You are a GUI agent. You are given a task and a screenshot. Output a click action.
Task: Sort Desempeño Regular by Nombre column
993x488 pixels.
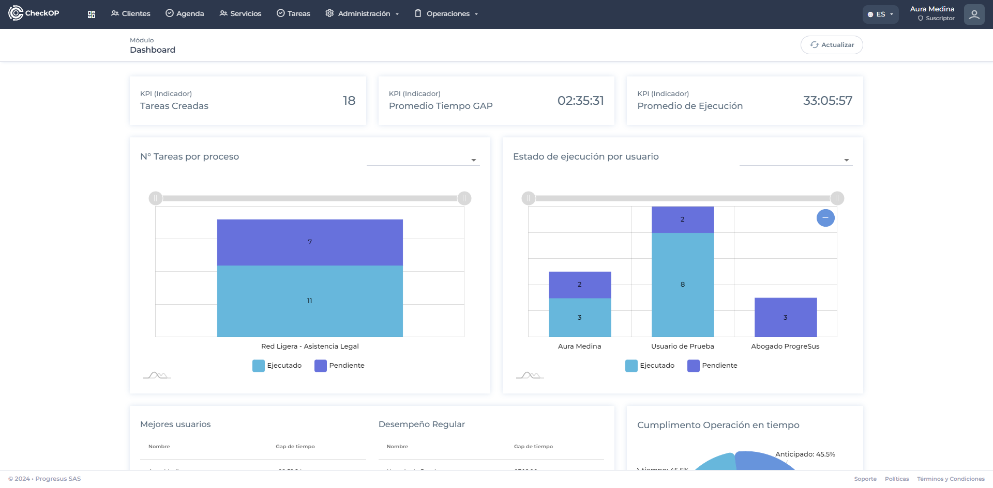point(397,447)
